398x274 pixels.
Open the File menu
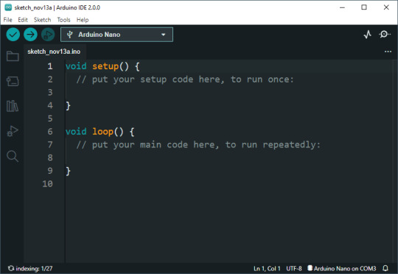pyautogui.click(x=7, y=20)
